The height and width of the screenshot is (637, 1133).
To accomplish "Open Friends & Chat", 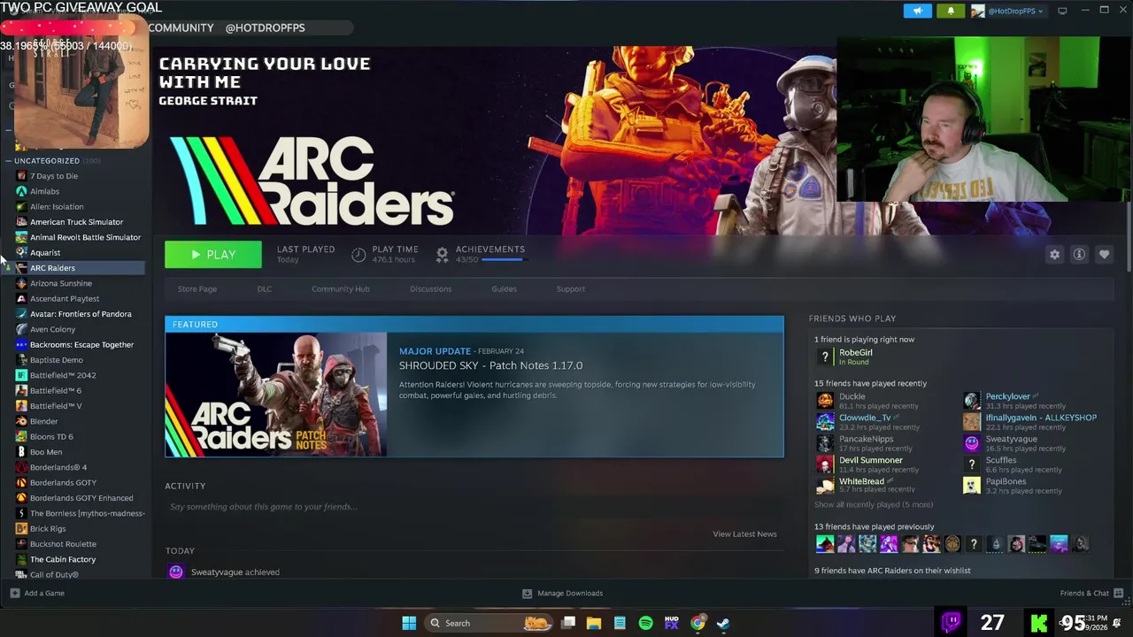I will point(1091,594).
